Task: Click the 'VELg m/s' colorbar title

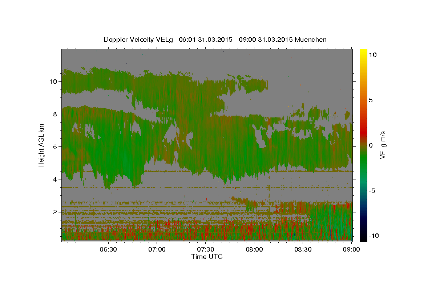Action: click(x=383, y=145)
